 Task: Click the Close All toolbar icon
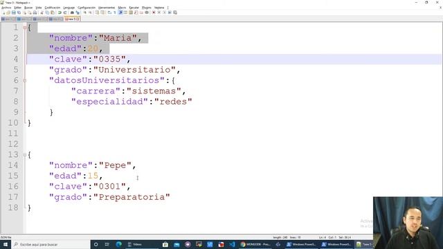tap(30, 12)
